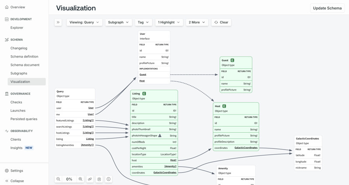Download the visualization with the download icon
Image resolution: width=349 pixels, height=185 pixels.
(99, 179)
